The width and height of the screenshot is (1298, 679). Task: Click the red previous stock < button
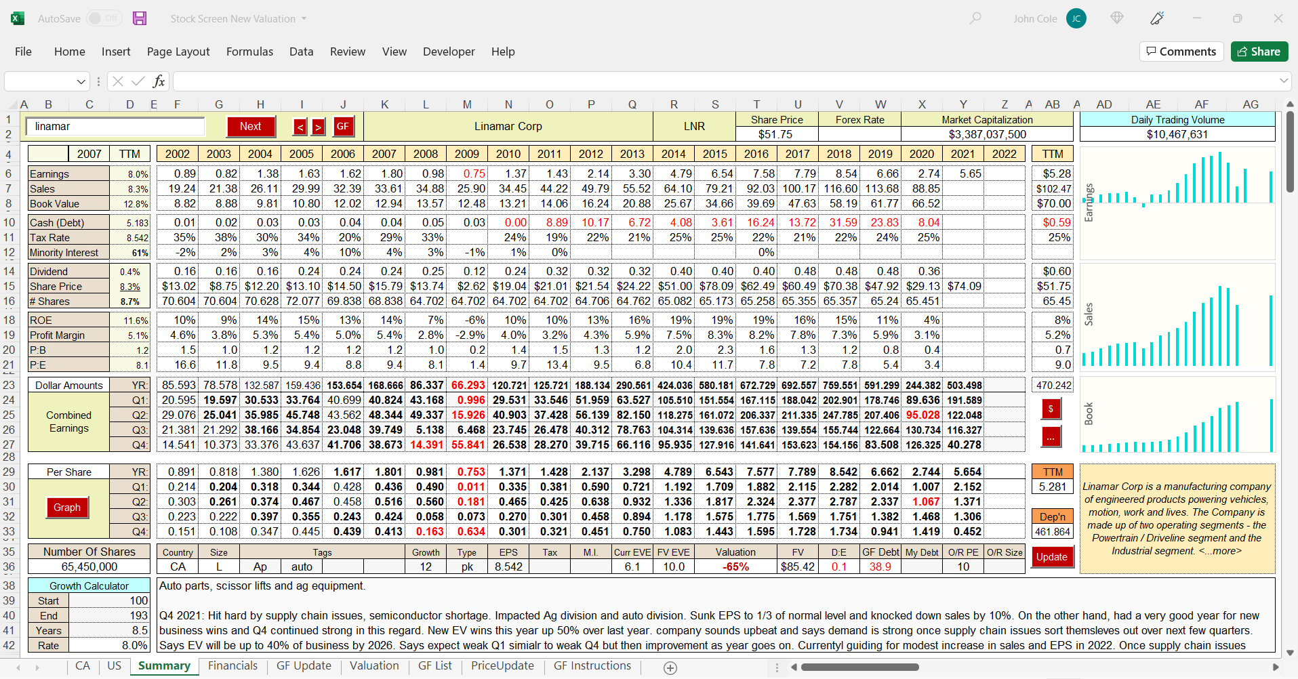(300, 127)
